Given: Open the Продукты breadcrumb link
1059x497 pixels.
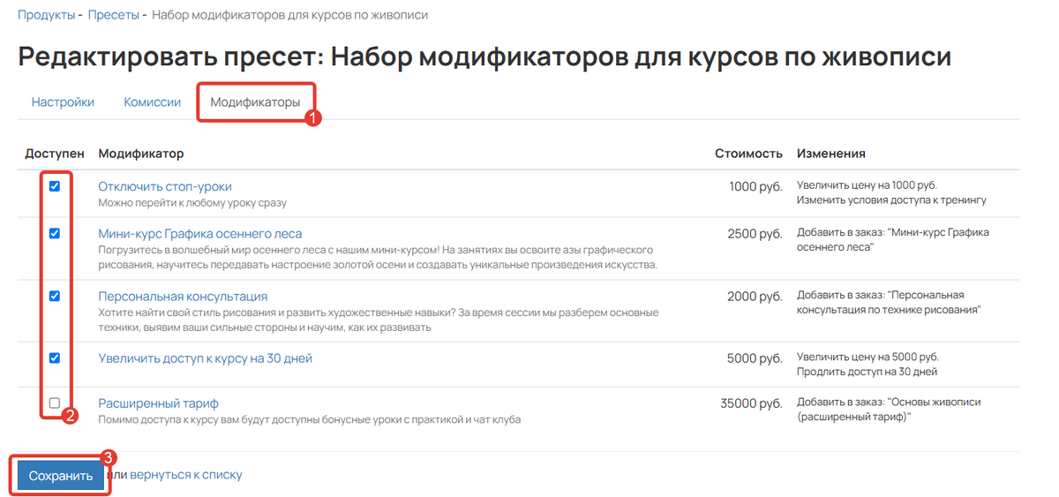Looking at the screenshot, I should click(x=46, y=15).
